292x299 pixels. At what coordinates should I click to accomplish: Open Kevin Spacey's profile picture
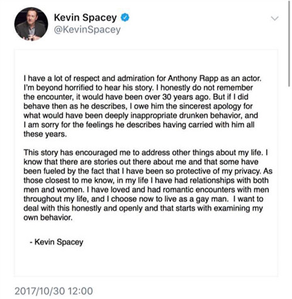coord(31,24)
